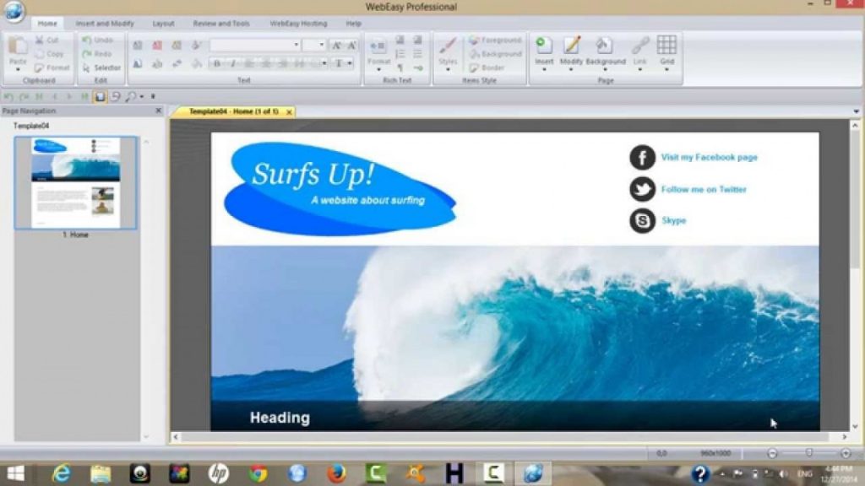Toggle Bold text formatting
This screenshot has width=865, height=486.
(217, 64)
